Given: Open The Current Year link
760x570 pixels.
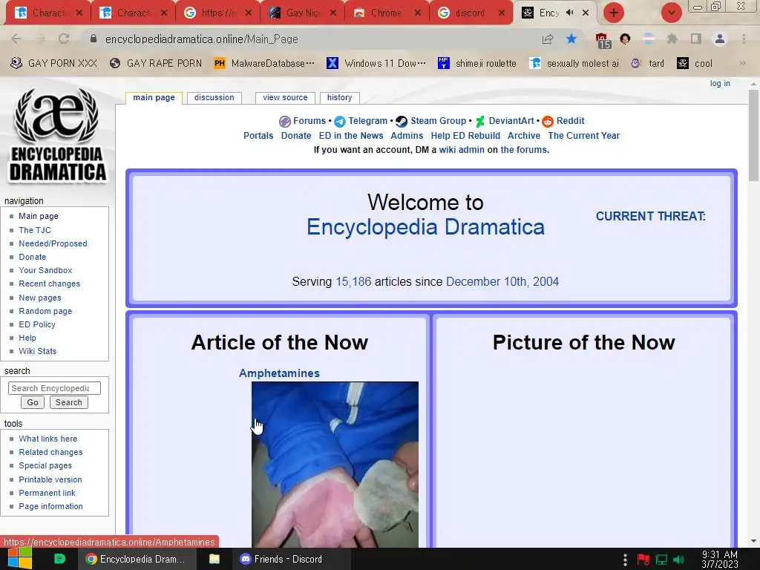Looking at the screenshot, I should pos(583,136).
